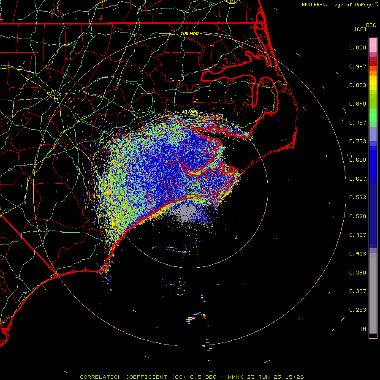Click the [CC] units label

tap(360, 29)
